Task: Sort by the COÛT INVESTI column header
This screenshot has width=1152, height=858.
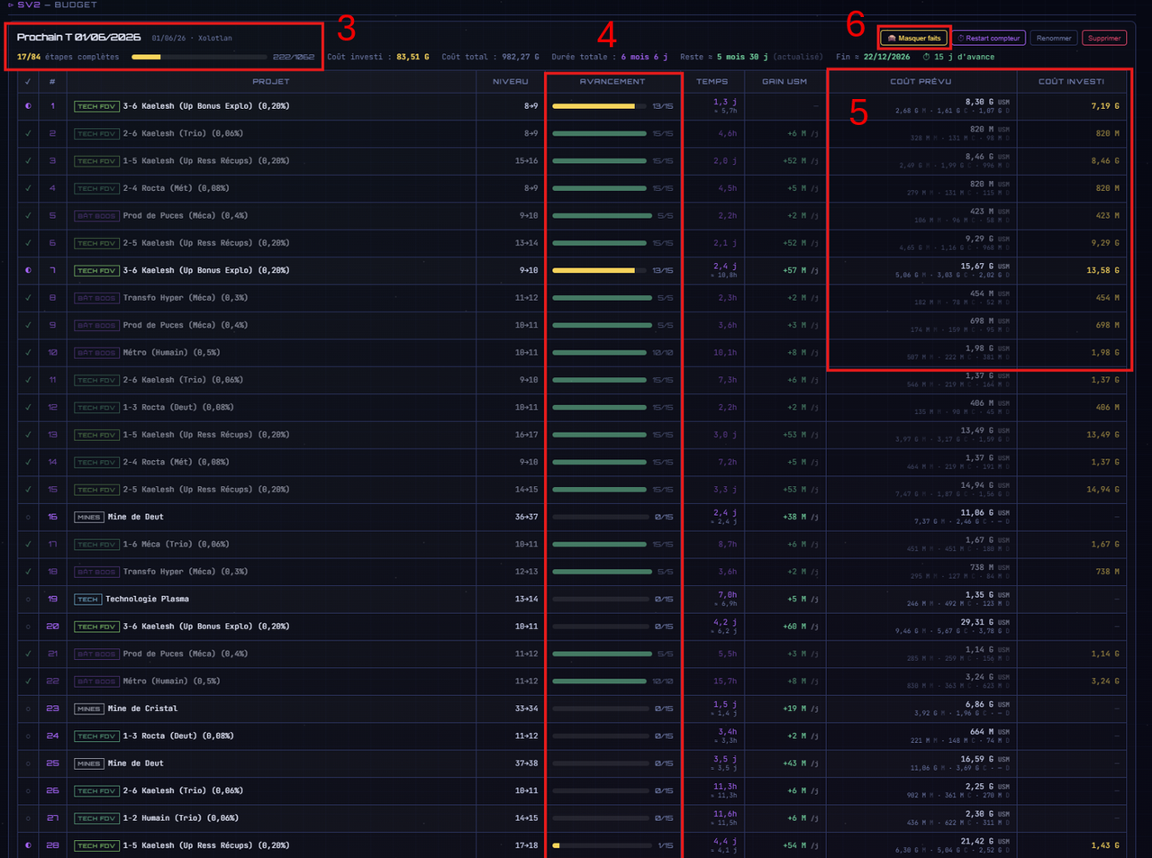Action: click(x=1071, y=82)
